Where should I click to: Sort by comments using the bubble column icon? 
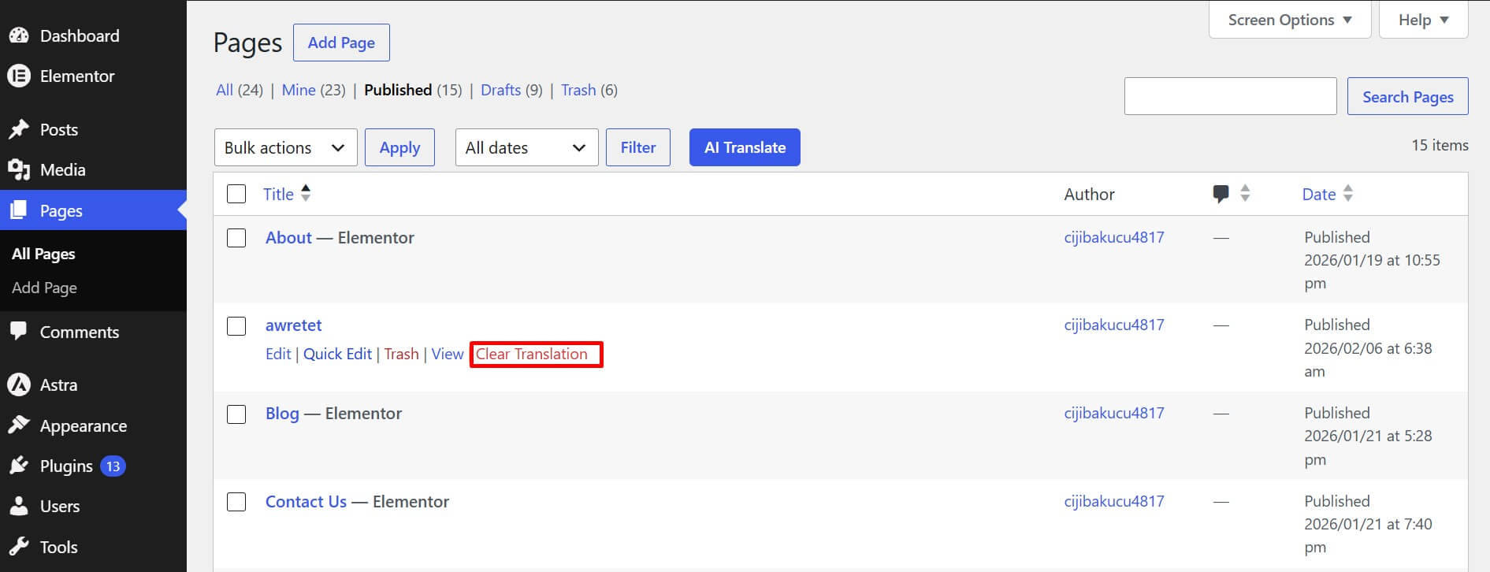click(x=1221, y=194)
